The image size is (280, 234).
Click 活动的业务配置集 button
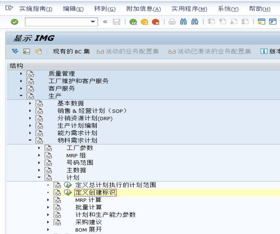[128, 52]
